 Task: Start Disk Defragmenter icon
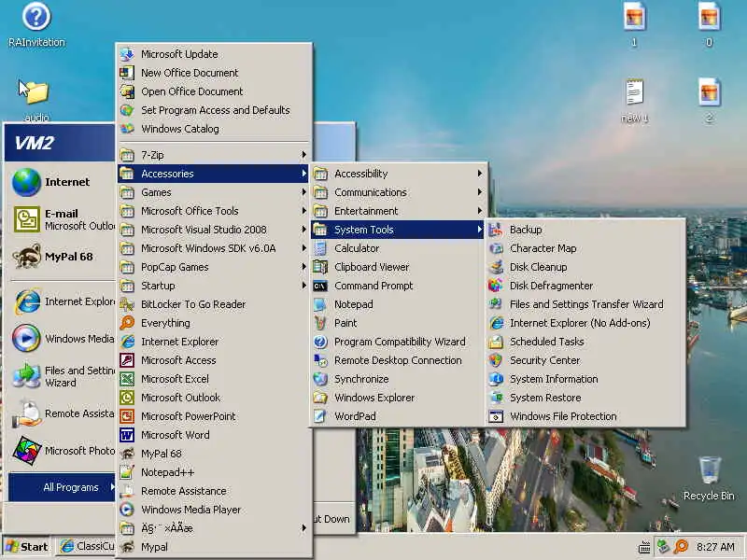(496, 286)
